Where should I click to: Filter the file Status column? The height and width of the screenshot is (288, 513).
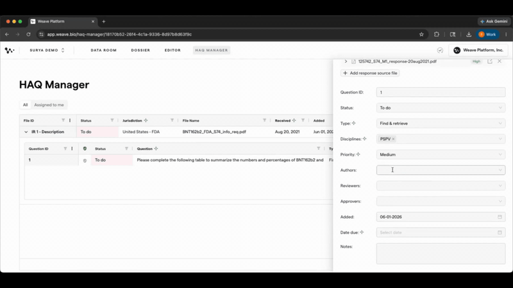[x=112, y=120]
